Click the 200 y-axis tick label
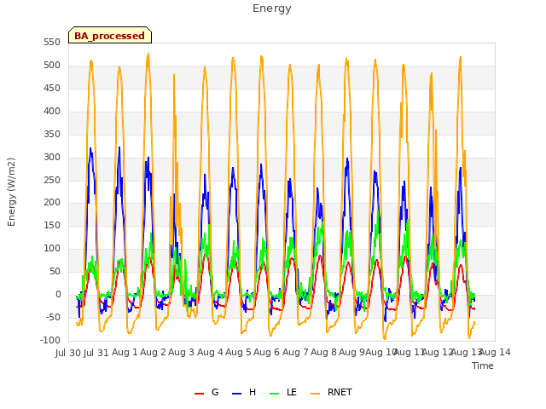The height and width of the screenshot is (409, 546). tap(52, 203)
